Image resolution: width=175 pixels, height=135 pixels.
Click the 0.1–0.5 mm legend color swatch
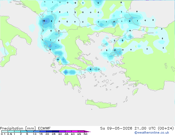[5, 131]
